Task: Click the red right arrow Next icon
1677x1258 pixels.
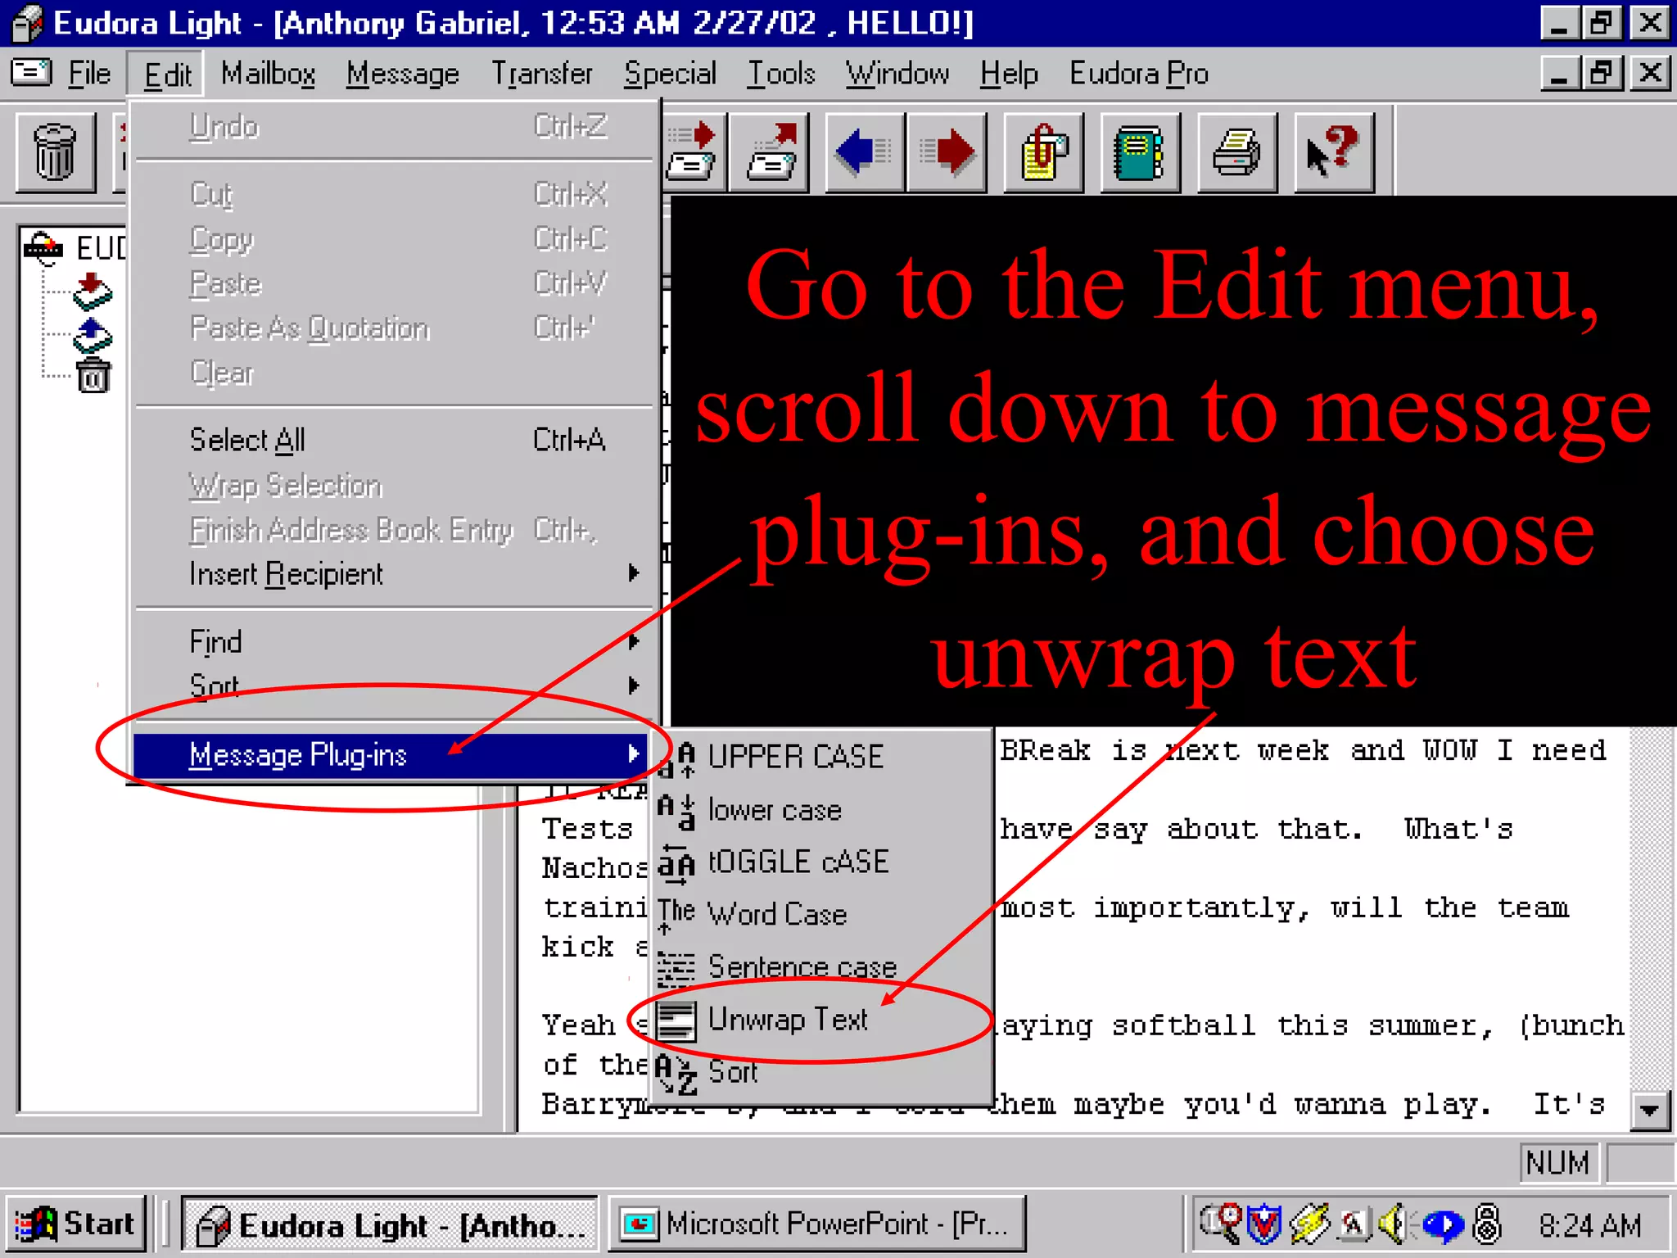Action: coord(947,152)
